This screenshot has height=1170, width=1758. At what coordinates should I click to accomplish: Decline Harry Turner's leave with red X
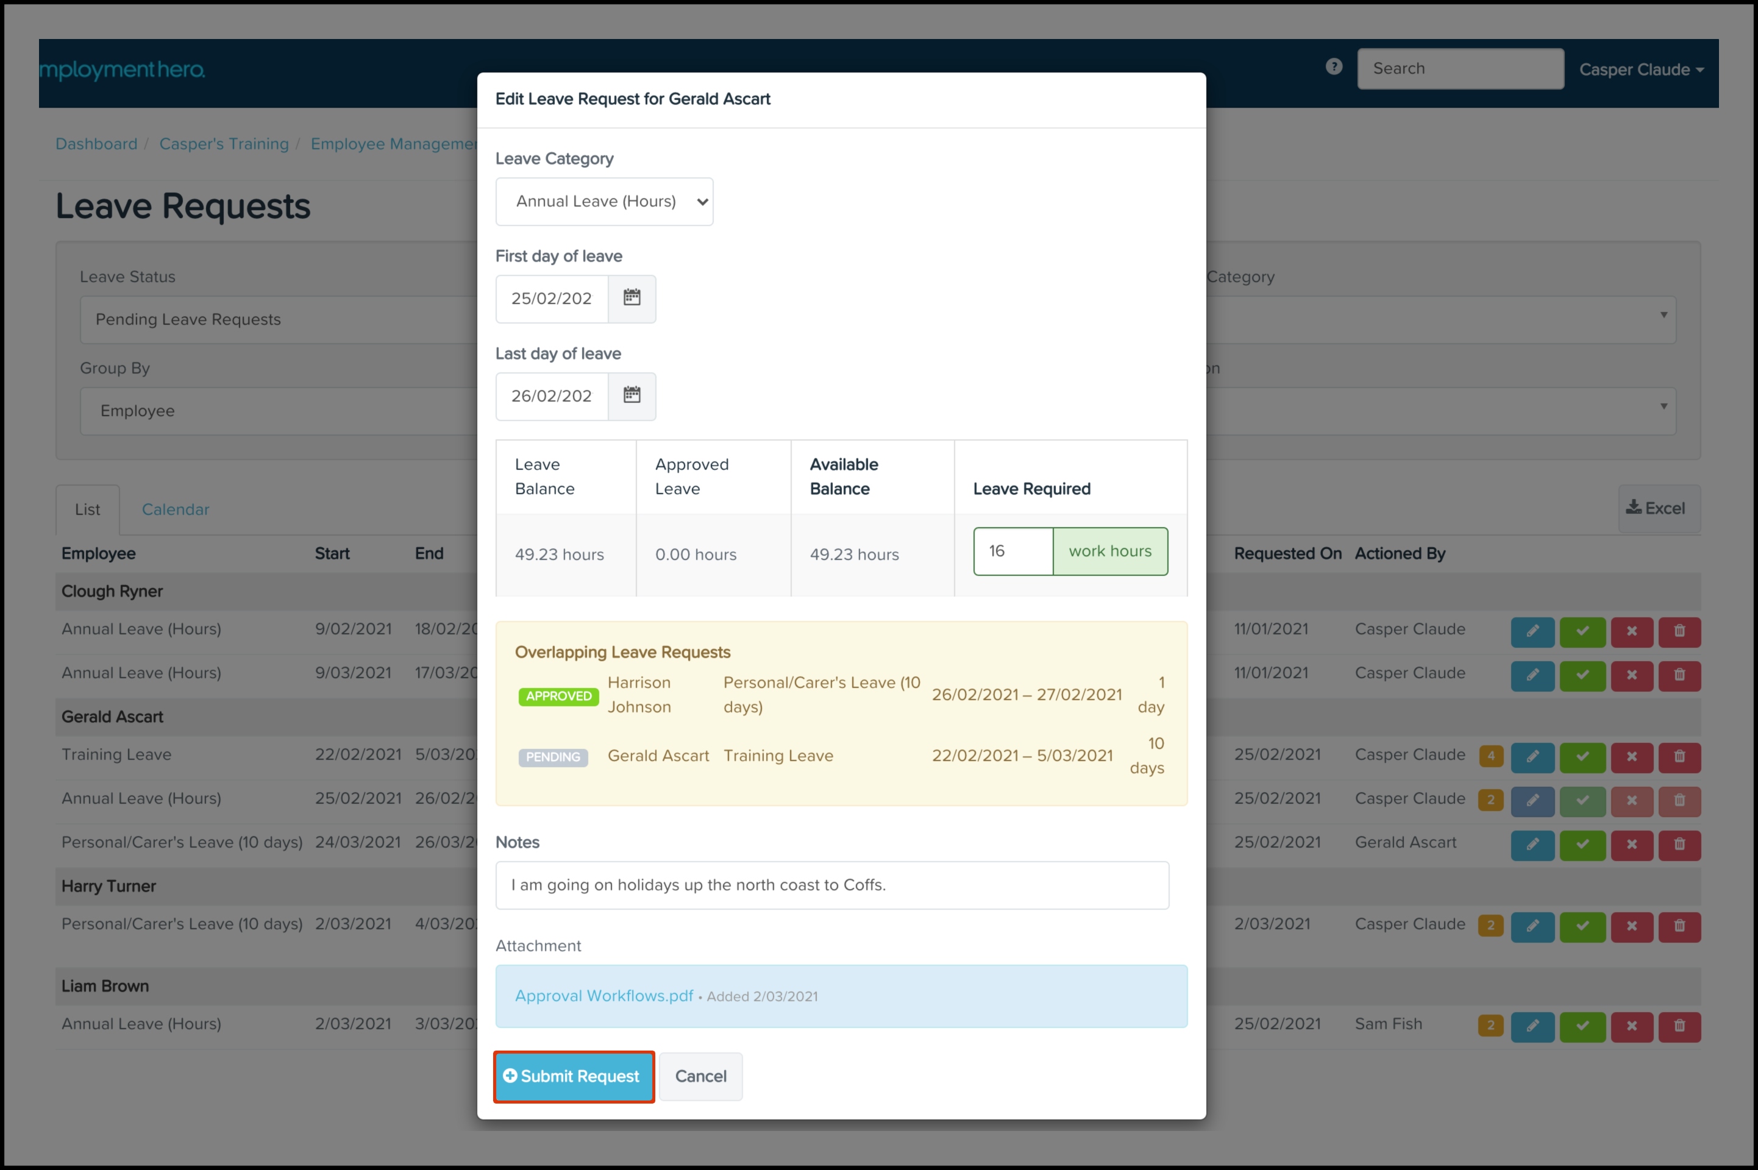point(1631,926)
